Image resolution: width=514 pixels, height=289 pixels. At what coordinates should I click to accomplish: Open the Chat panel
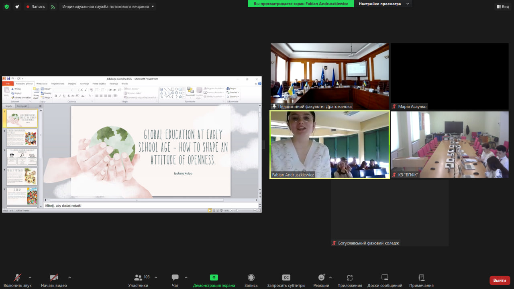[175, 280]
